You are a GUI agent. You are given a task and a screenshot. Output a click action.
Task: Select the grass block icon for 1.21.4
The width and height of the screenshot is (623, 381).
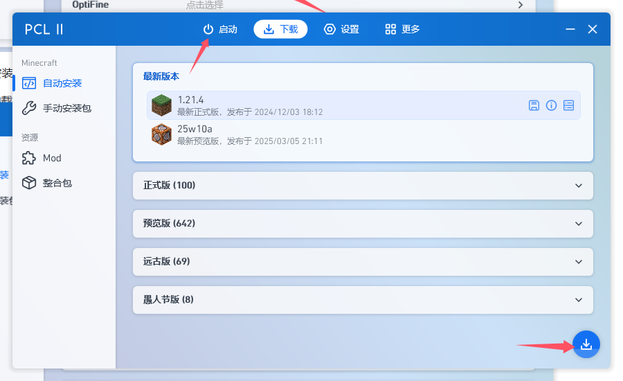[161, 105]
